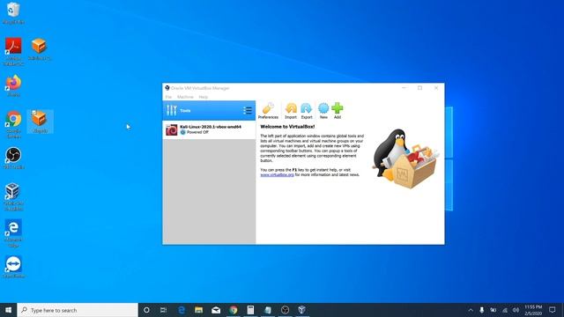Open Task View on the taskbar

[x=163, y=310]
